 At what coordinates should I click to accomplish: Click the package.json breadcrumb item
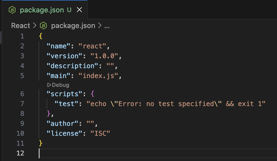73,26
